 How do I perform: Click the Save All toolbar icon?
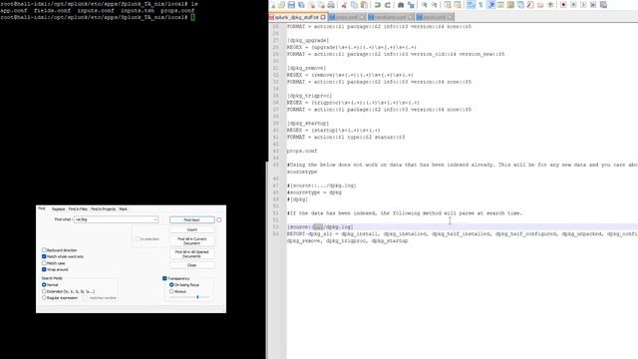301,5
